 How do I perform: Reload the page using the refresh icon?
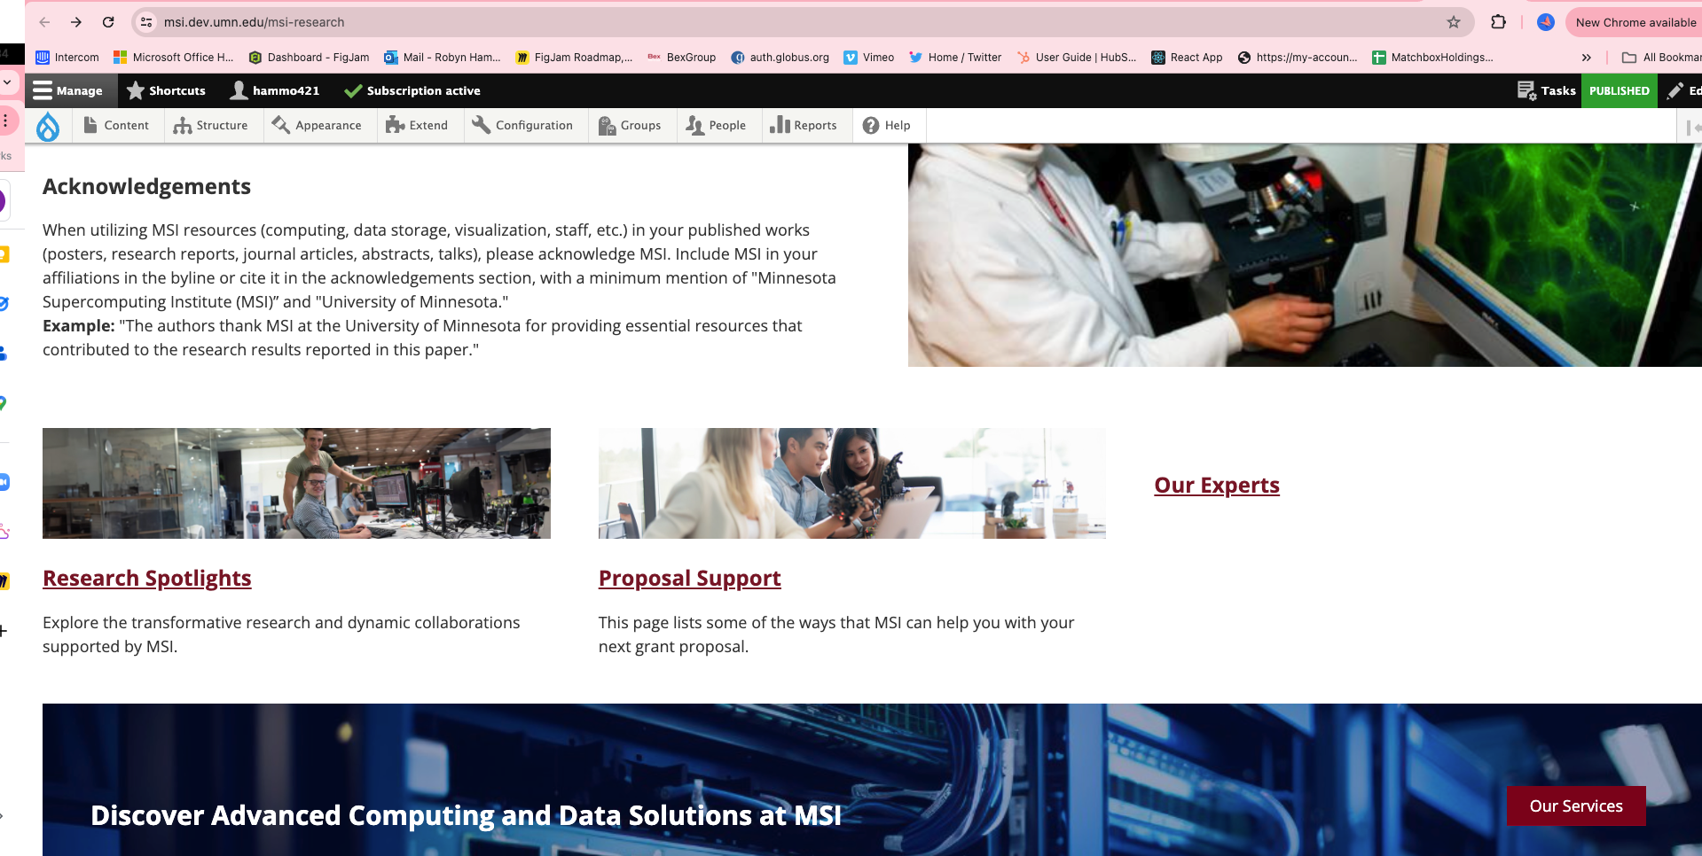point(108,22)
